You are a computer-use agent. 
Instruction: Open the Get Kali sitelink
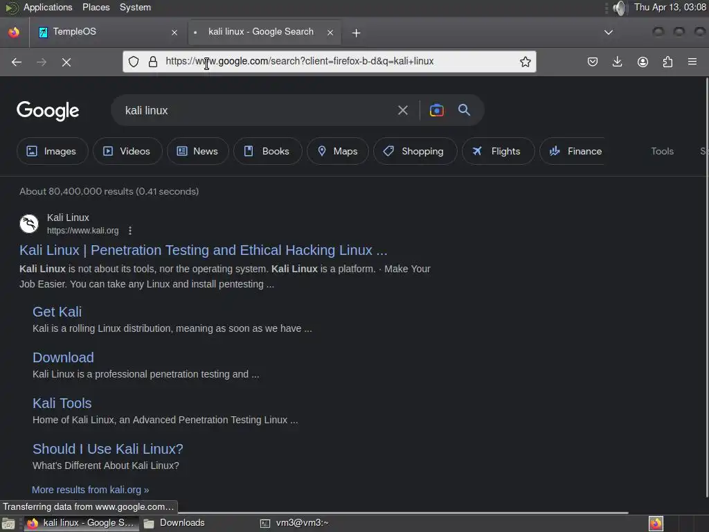57,312
